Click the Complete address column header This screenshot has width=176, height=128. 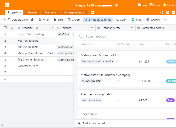click(156, 28)
